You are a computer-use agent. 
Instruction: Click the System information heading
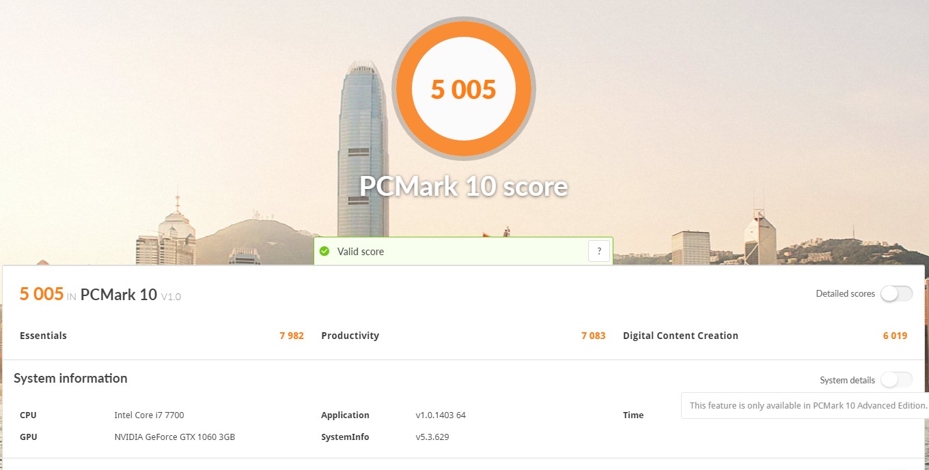pos(70,379)
